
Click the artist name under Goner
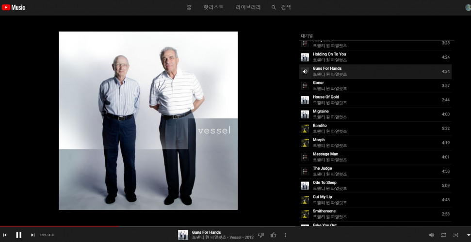[x=330, y=89]
